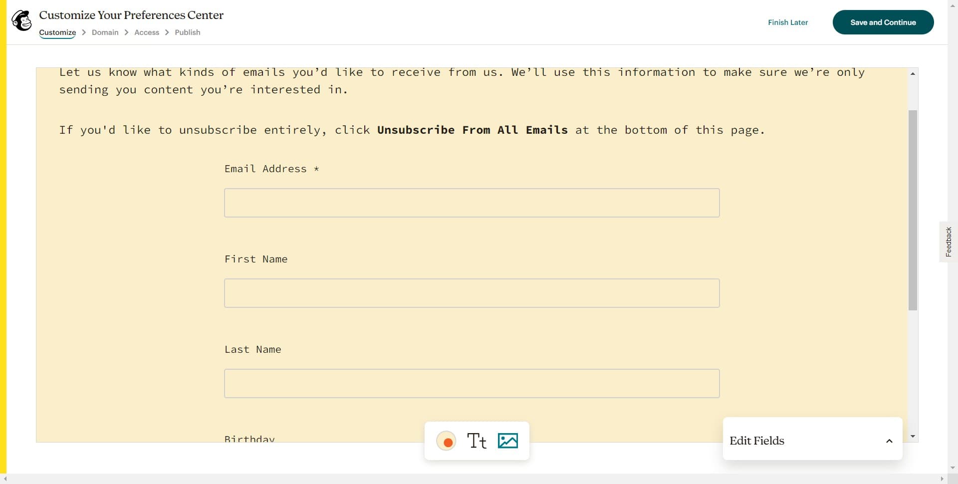Viewport: 958px width, 484px height.
Task: Go to the Domain step
Action: pyautogui.click(x=105, y=32)
